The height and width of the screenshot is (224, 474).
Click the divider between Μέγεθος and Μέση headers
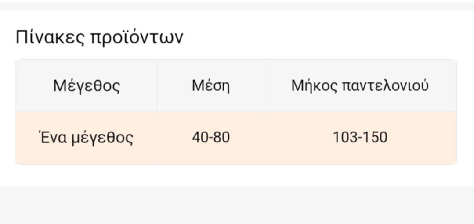[157, 85]
